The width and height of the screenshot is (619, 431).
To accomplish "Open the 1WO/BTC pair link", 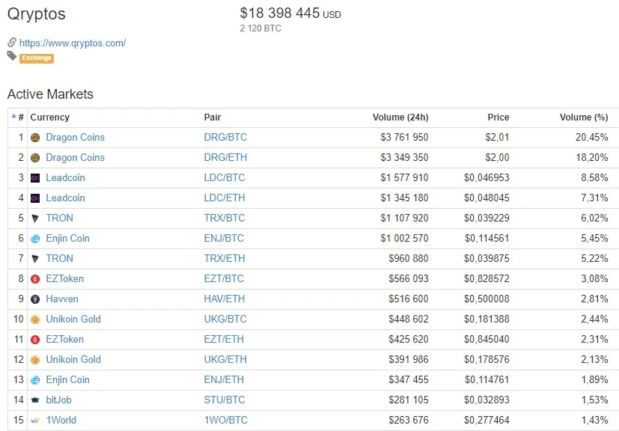I will [225, 420].
